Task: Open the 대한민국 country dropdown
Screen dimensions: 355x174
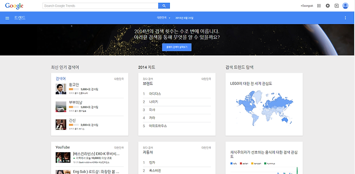Action: tap(163, 18)
